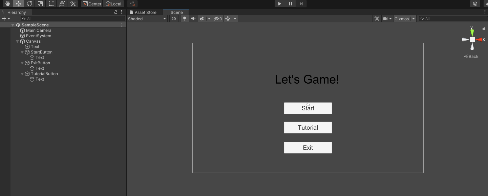Viewport: 488px width, 196px height.
Task: Select Text child directly under Canvas
Action: (x=35, y=47)
